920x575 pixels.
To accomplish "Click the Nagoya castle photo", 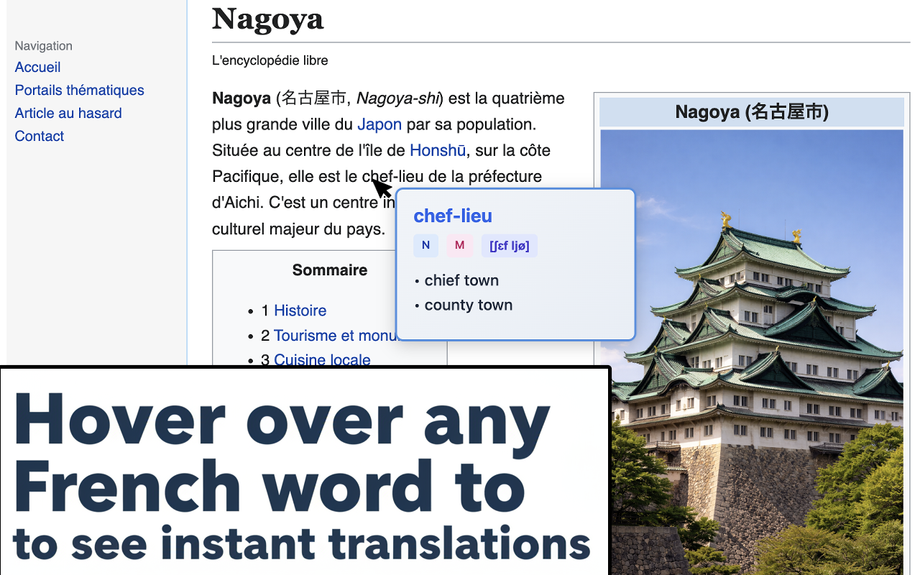I will pos(751,352).
